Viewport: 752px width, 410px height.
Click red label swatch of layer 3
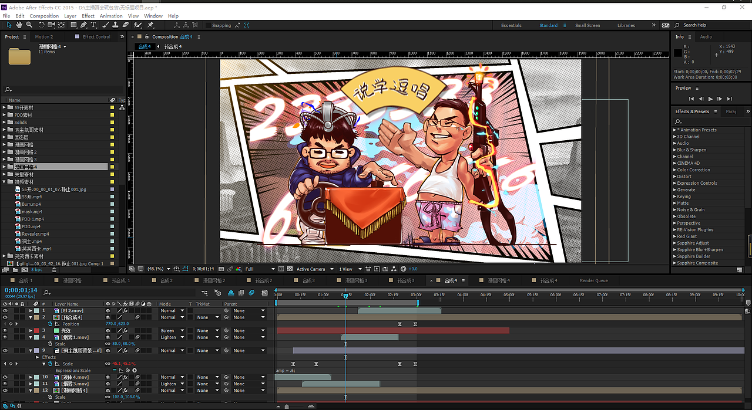point(36,331)
